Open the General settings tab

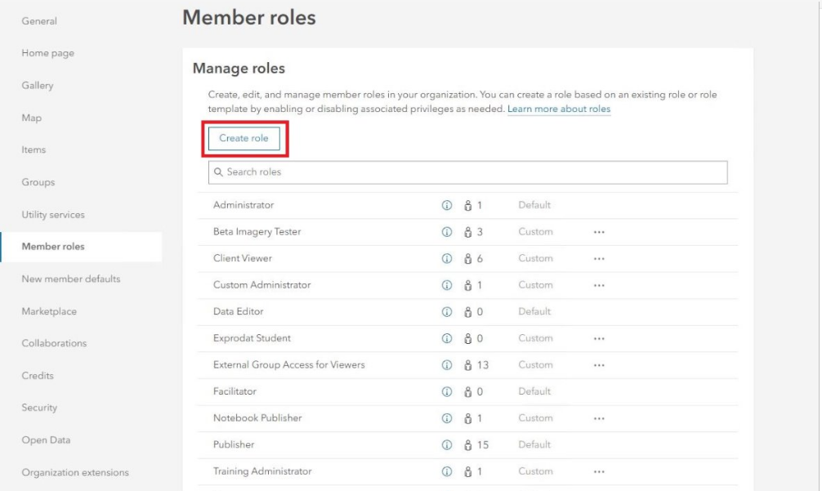(x=39, y=21)
